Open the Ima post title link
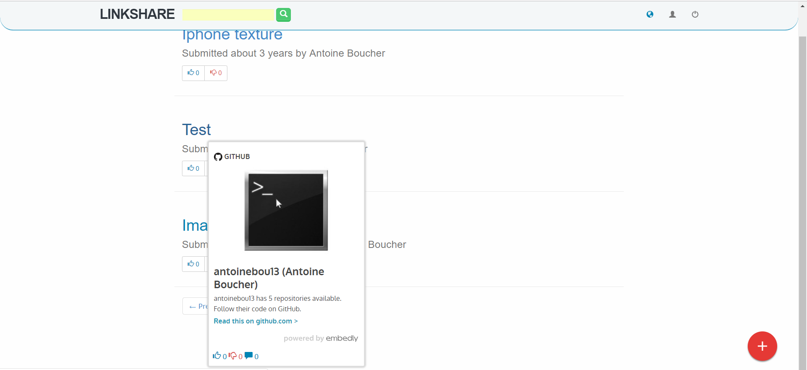Viewport: 807px width, 370px height. [195, 225]
